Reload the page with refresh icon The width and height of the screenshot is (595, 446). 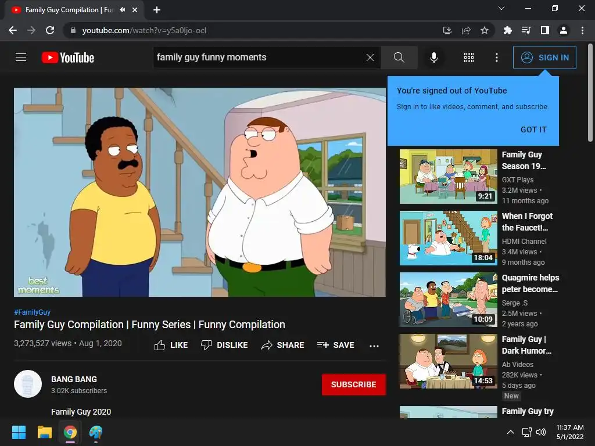point(50,30)
